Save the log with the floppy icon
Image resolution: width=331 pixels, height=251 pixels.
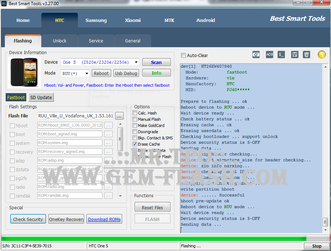click(295, 55)
